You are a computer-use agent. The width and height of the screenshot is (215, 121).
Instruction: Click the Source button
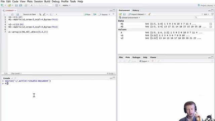click(x=103, y=14)
